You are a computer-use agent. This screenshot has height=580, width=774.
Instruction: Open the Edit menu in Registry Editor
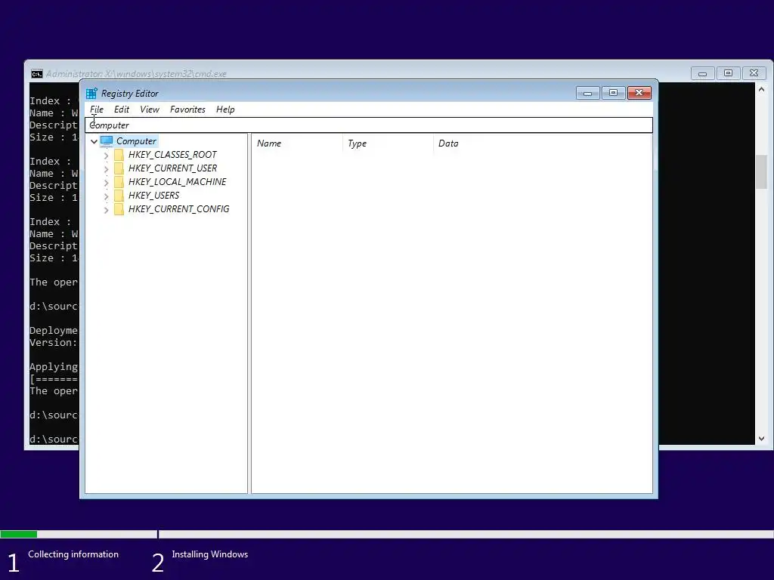click(x=122, y=110)
